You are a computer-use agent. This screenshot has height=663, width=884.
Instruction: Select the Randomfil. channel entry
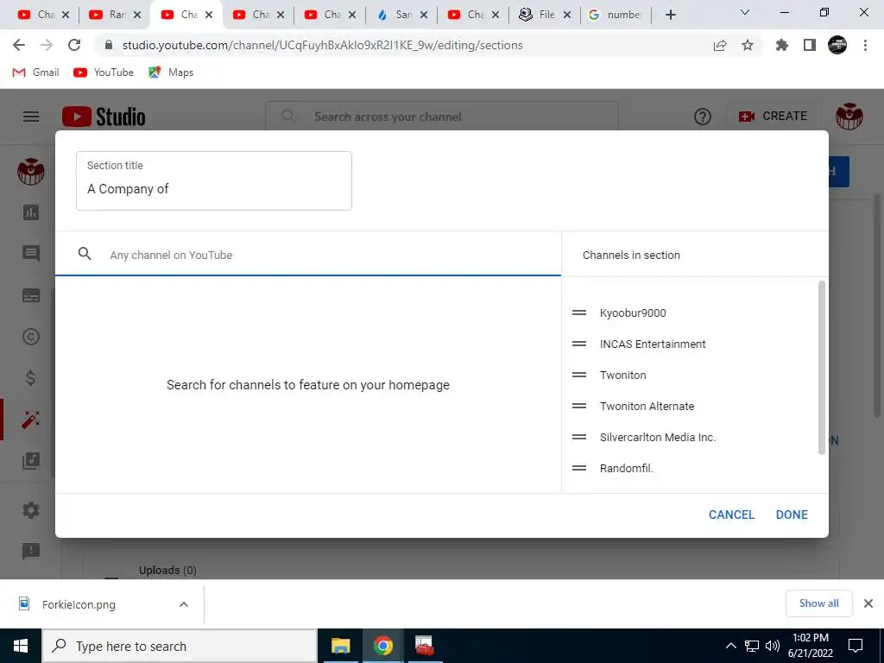coord(627,468)
